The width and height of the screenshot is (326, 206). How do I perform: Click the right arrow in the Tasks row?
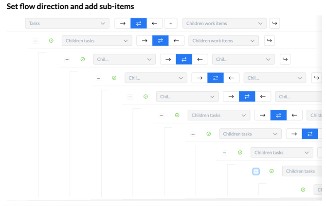[x=123, y=23]
